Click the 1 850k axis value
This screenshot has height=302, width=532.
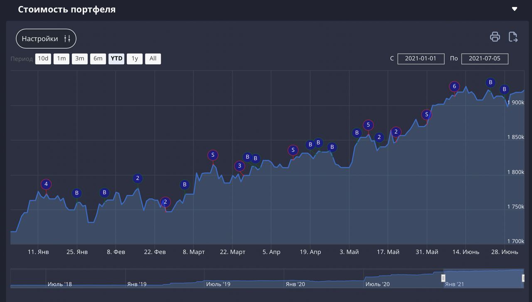(516, 137)
